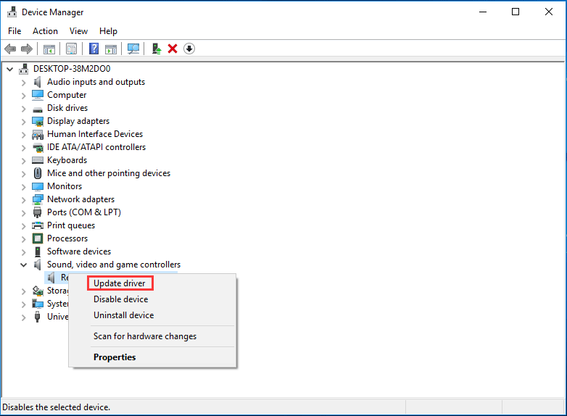Open the Action menu
Image resolution: width=567 pixels, height=416 pixels.
45,31
